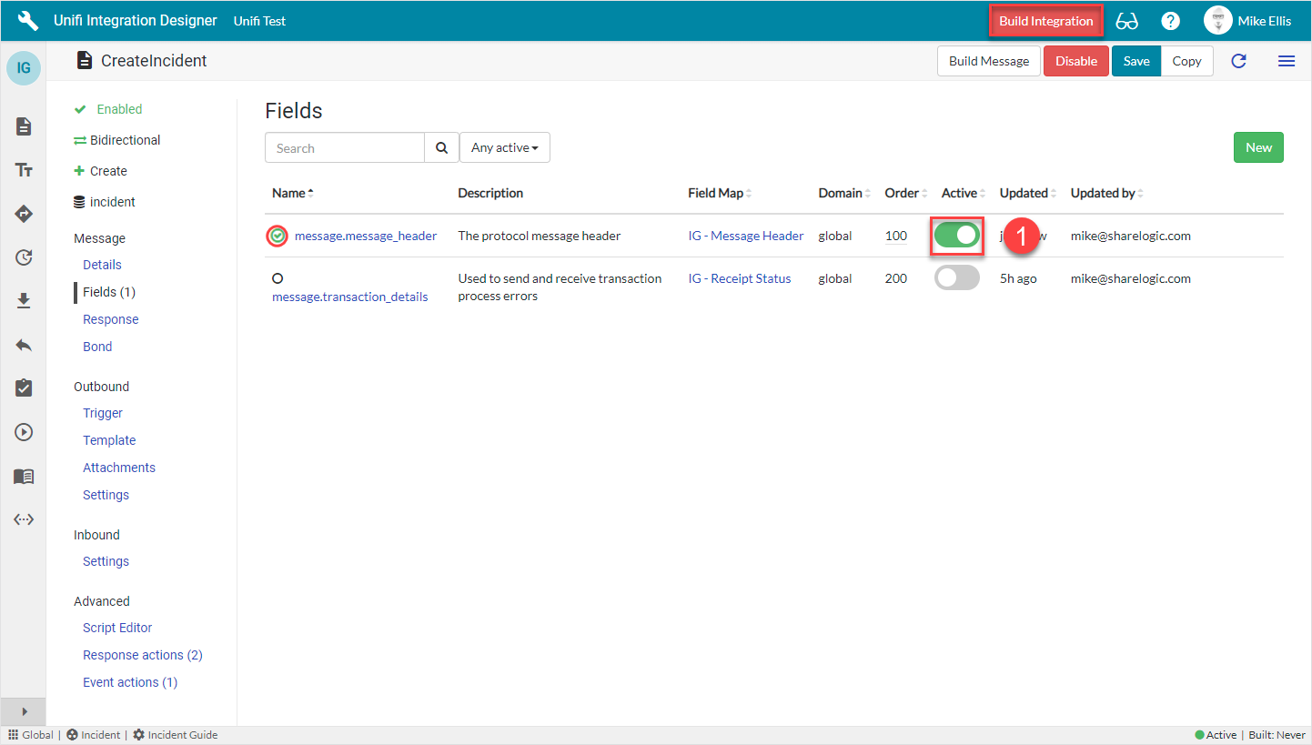Select the message.transaction_details row circle
Image resolution: width=1312 pixels, height=745 pixels.
pos(278,278)
